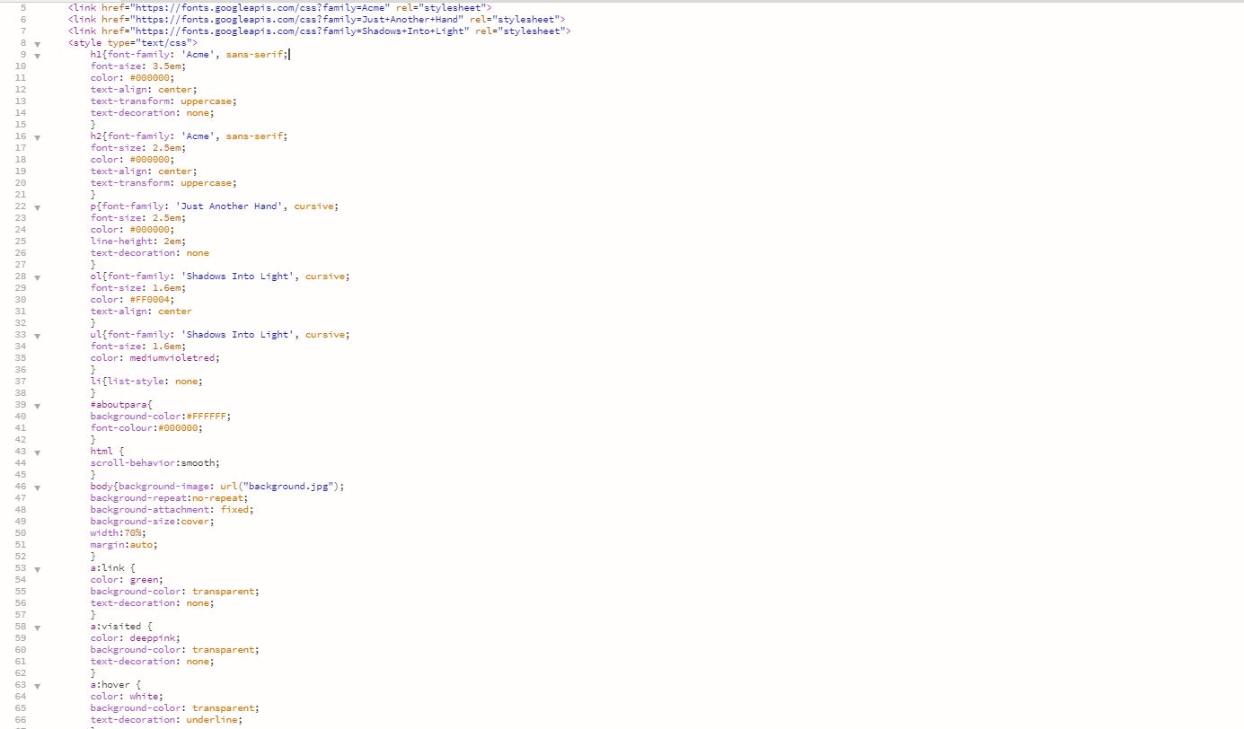Fold the a:hover rule arrow
The image size is (1244, 729).
(38, 685)
